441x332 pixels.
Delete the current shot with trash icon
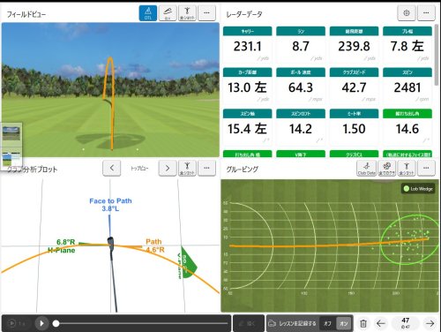[363, 323]
